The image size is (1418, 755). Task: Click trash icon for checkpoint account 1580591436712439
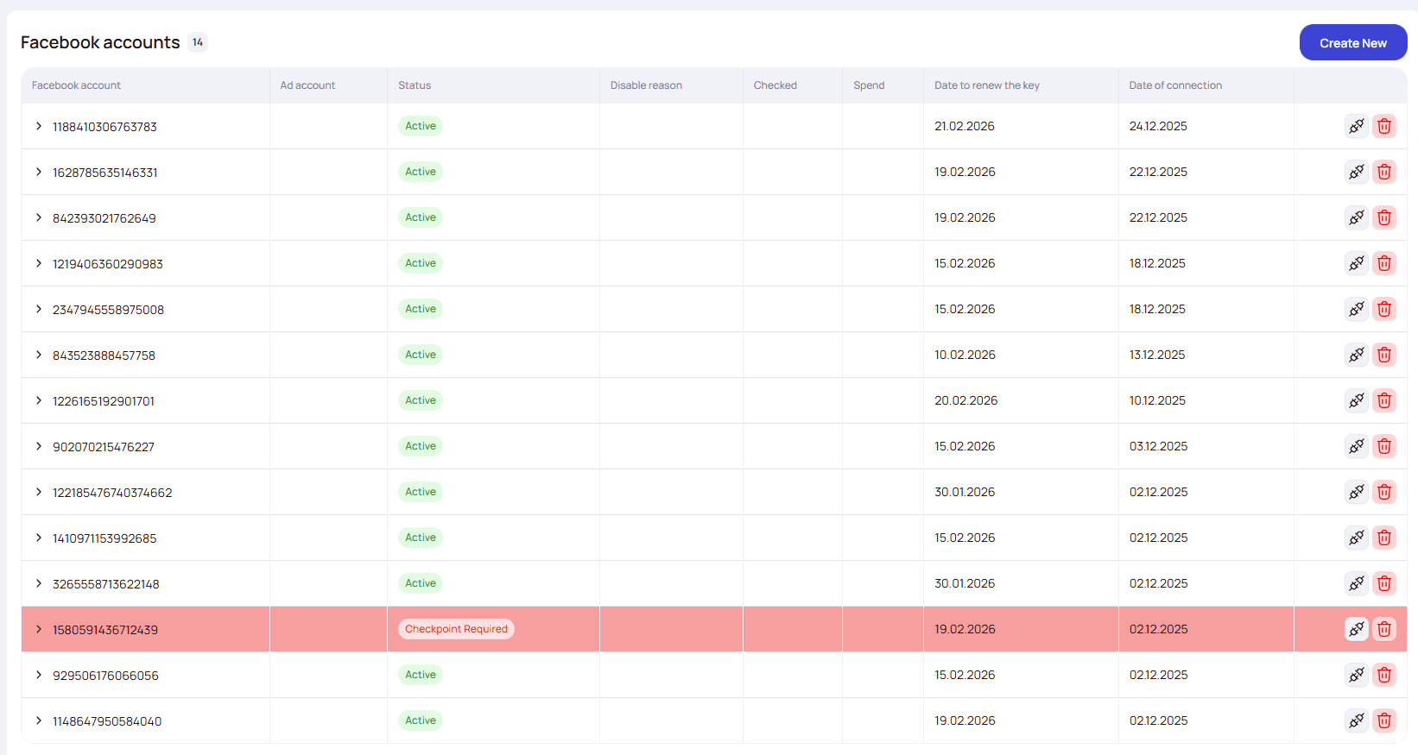(1384, 629)
